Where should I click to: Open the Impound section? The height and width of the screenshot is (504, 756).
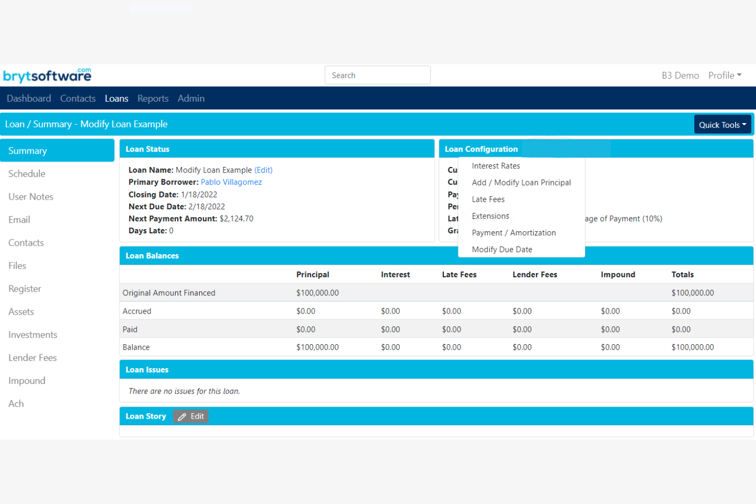27,380
